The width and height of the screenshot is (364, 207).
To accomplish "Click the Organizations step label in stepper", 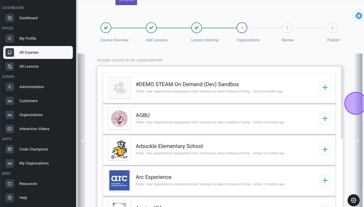I will pyautogui.click(x=248, y=40).
